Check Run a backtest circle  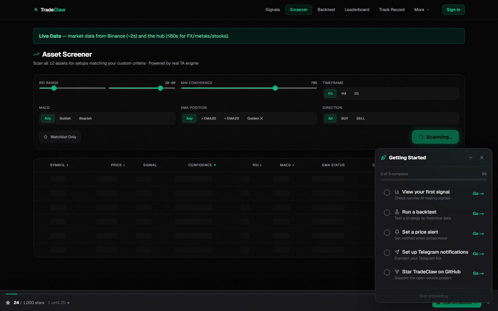click(387, 213)
